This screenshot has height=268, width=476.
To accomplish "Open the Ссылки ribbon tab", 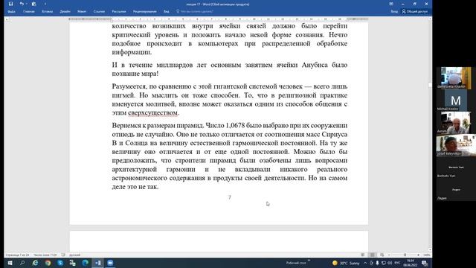I will pos(99,12).
